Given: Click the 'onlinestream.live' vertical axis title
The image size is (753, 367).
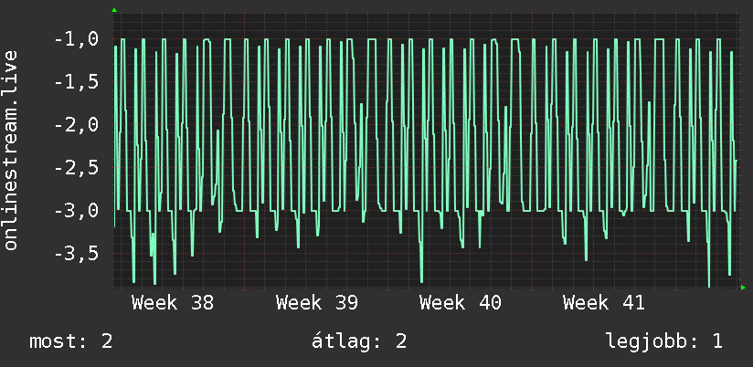Looking at the screenshot, I should coord(10,150).
